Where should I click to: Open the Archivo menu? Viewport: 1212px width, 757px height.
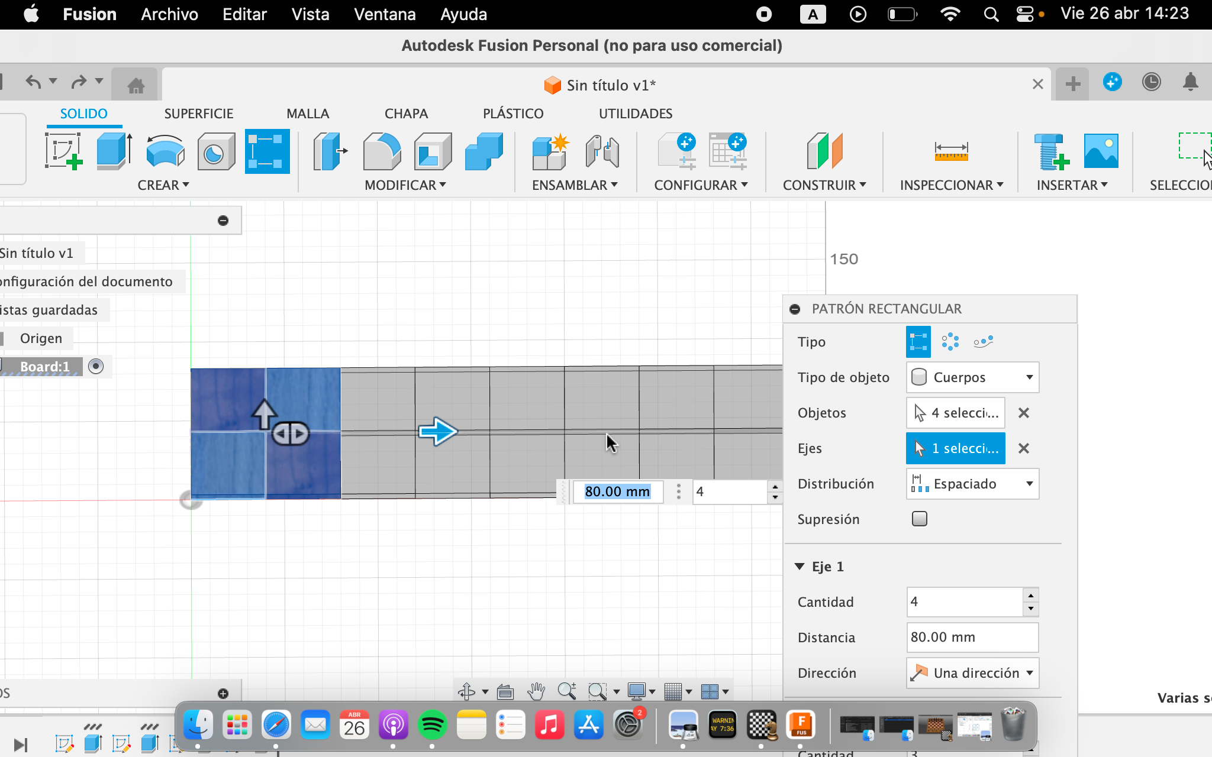pos(169,14)
